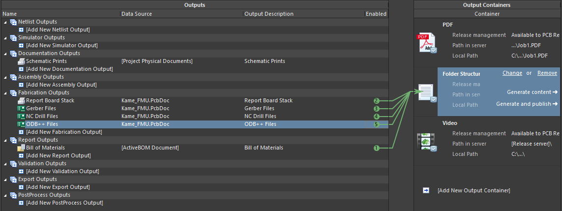Click Generate and publish
The width and height of the screenshot is (562, 211).
point(527,104)
